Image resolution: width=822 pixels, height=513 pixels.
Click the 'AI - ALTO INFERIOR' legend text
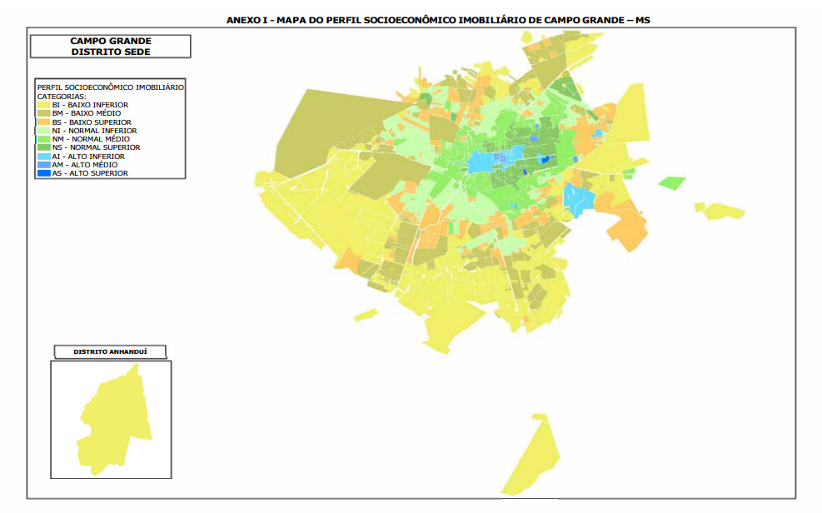click(88, 157)
